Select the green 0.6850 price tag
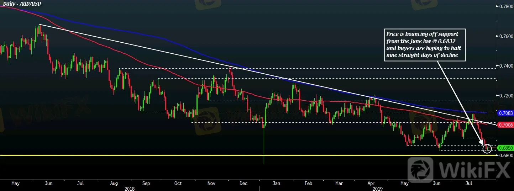The width and height of the screenshot is (514, 191). [x=505, y=148]
